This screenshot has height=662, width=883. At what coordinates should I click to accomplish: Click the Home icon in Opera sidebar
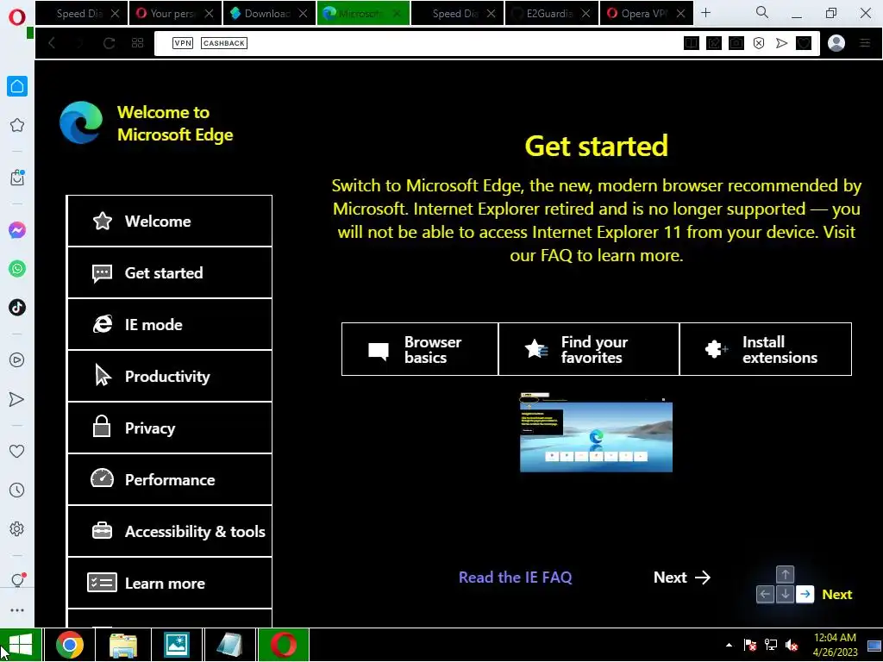click(17, 86)
